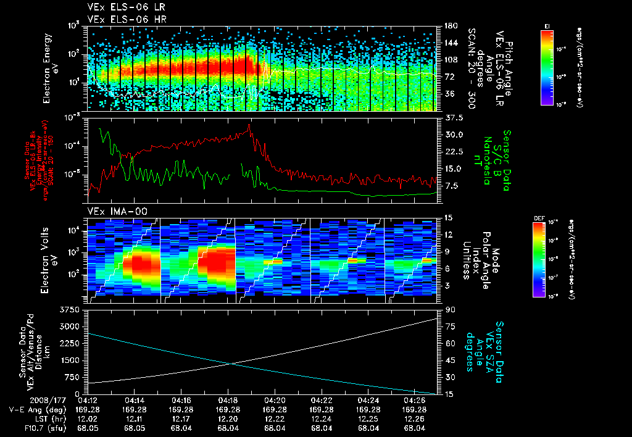
Task: Click the pitch angle tick 144
Action: coord(451,43)
